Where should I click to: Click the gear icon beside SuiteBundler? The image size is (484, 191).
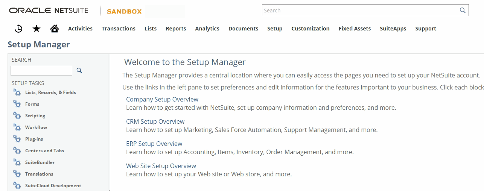click(x=17, y=162)
